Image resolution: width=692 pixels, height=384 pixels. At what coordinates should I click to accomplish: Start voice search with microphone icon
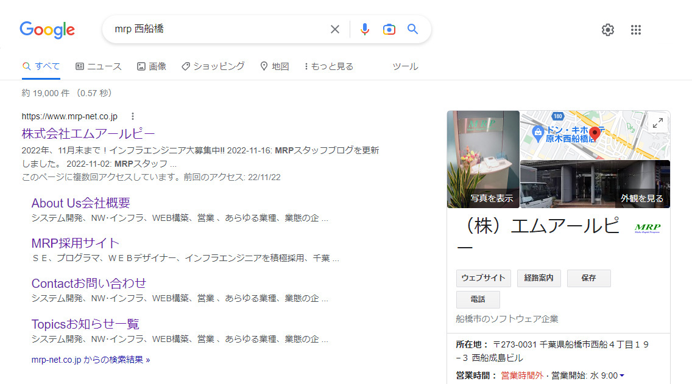pos(364,29)
